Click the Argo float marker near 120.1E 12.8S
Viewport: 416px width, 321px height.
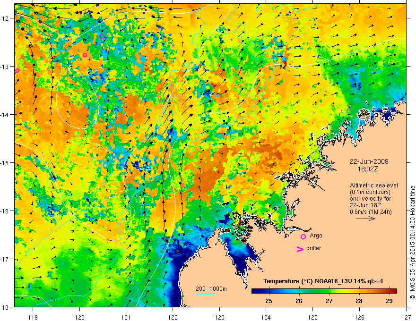85,55
